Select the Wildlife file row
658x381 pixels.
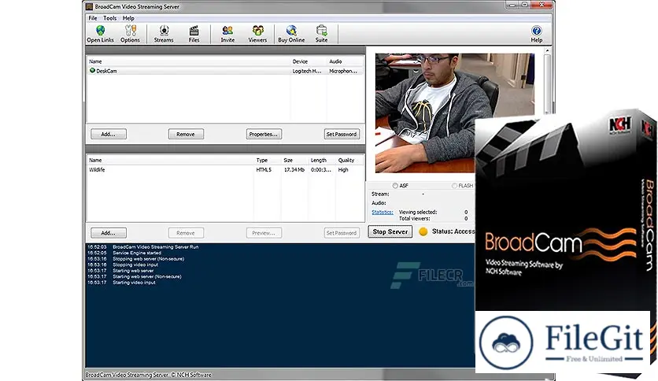pos(225,169)
